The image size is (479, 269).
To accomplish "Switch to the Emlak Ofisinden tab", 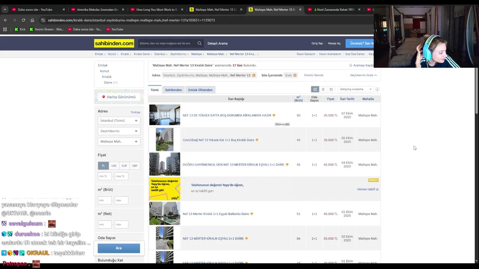I will point(200,90).
